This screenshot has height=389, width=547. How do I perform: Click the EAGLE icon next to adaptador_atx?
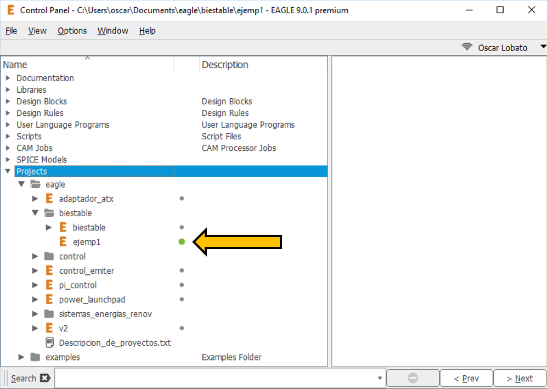click(x=49, y=199)
